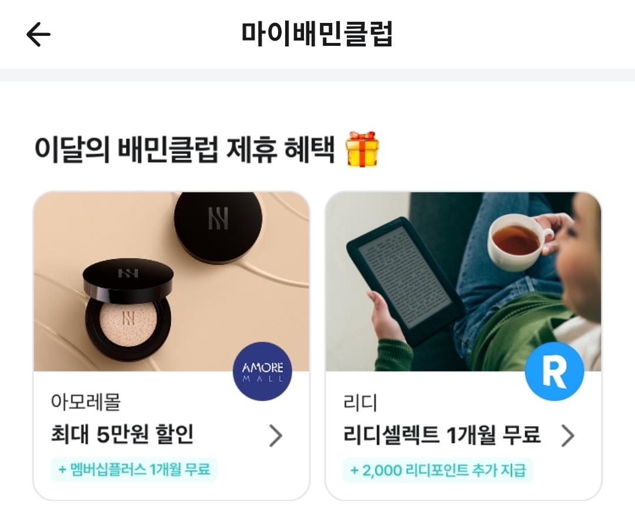Viewport: 635px width, 511px height.
Task: Select the 멤버십플러스 1개월 무료 badge
Action: point(134,470)
